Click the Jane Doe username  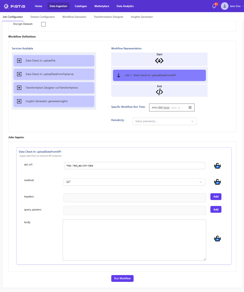pyautogui.click(x=235, y=6)
